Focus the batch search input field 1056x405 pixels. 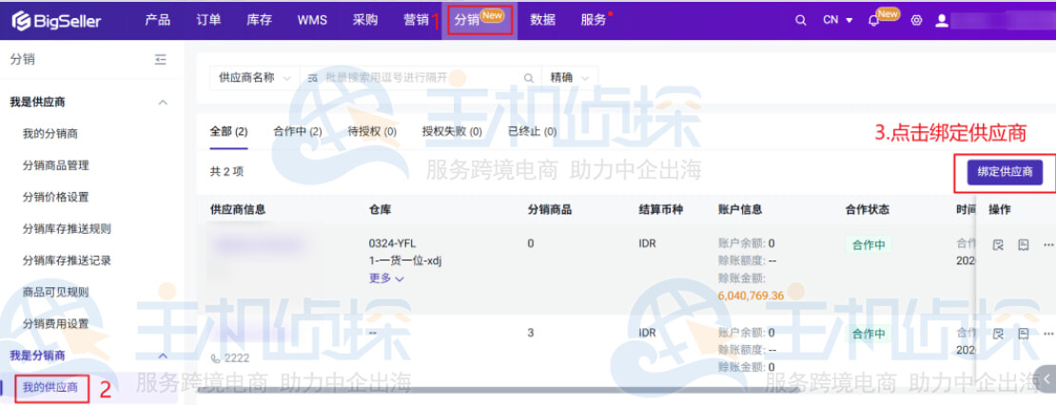[421, 78]
